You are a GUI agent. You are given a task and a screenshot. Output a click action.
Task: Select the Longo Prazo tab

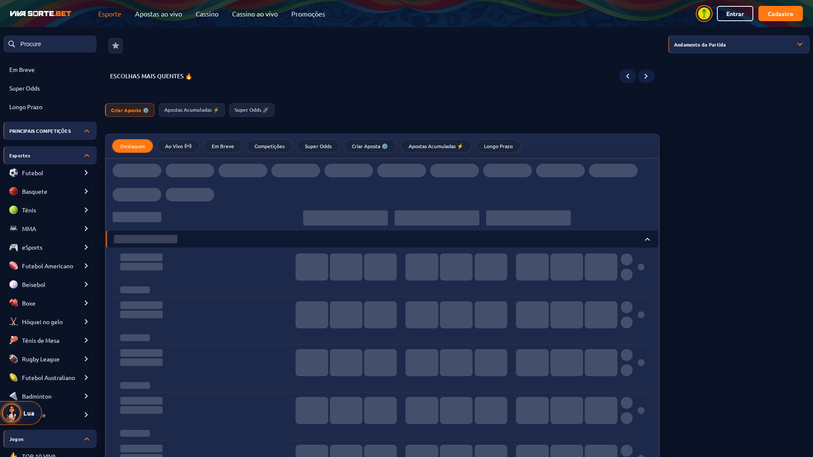498,146
